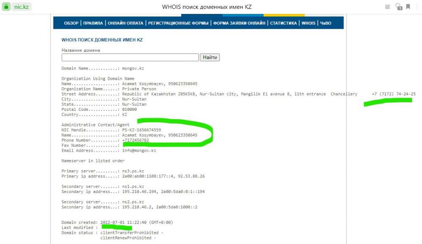Viewport: 422px width, 244px height.
Task: Click the domain name value mongov.kz
Action: click(133, 68)
